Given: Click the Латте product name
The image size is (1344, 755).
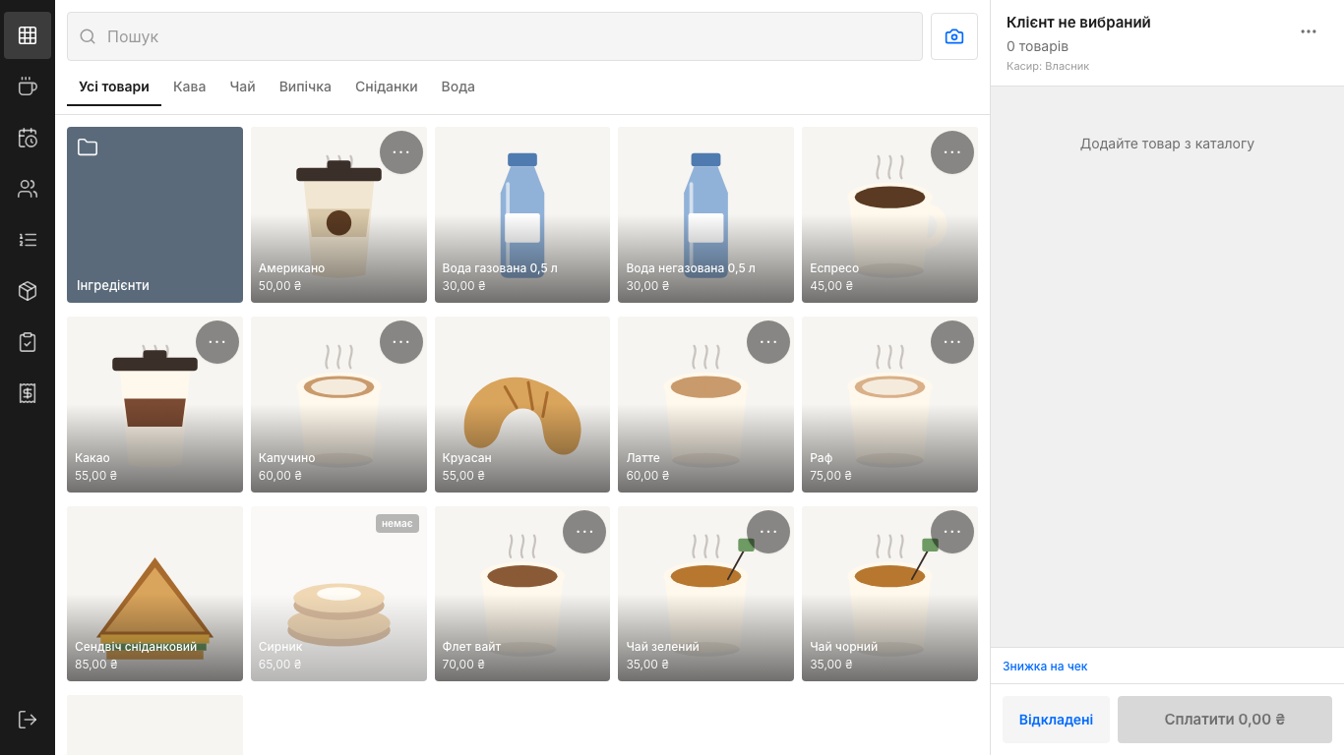Looking at the screenshot, I should pos(643,458).
